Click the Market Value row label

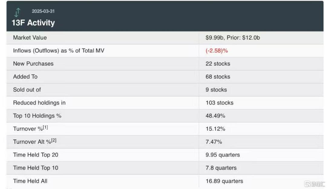[30, 38]
